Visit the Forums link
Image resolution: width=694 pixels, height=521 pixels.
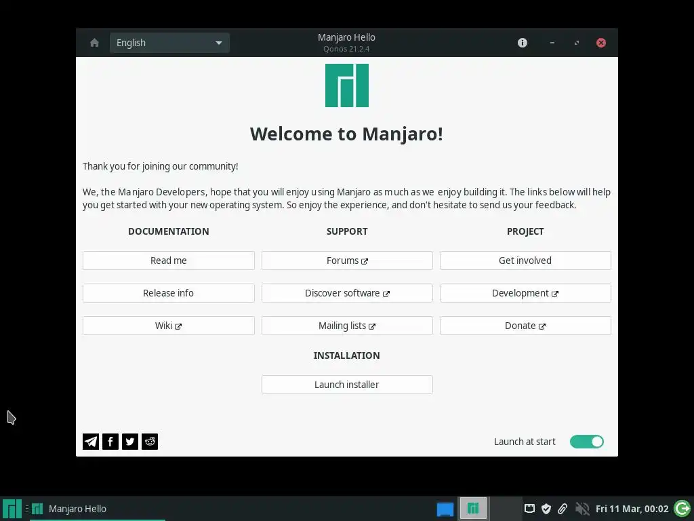click(x=347, y=260)
